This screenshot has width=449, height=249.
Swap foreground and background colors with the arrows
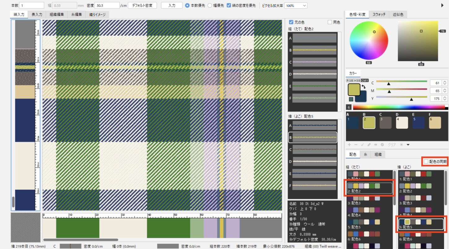pyautogui.click(x=364, y=87)
